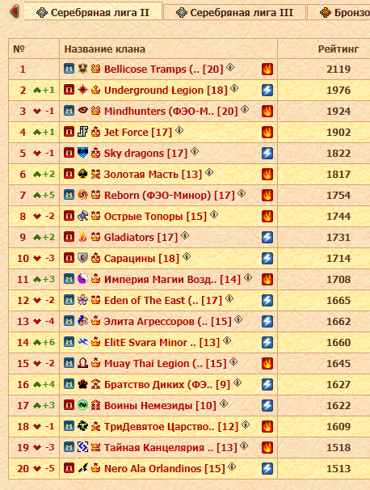
Task: Click the Mindhunters eye clan emblem
Action: (82, 110)
